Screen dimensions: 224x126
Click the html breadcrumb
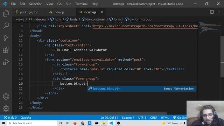[56, 19]
